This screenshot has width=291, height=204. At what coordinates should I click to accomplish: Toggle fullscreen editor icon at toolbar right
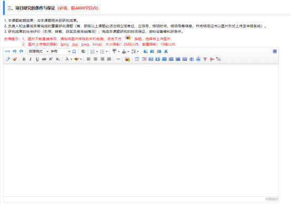(275, 51)
